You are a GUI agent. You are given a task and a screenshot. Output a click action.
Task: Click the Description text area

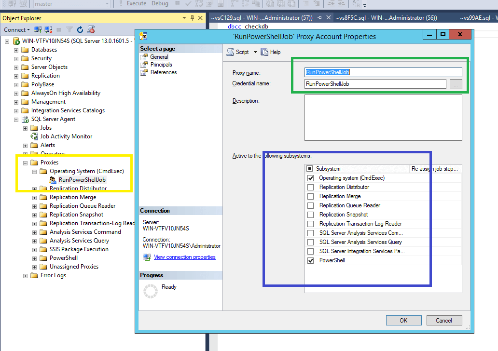(383, 118)
